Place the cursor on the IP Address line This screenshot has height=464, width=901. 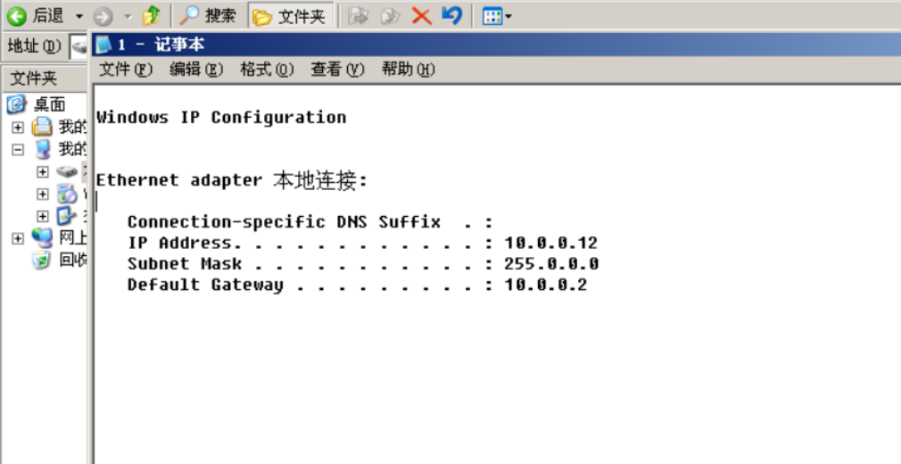tap(362, 243)
